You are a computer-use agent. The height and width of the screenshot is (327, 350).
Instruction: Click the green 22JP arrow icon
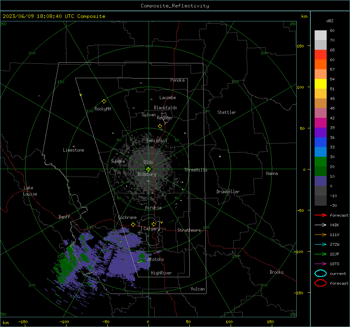point(320,254)
